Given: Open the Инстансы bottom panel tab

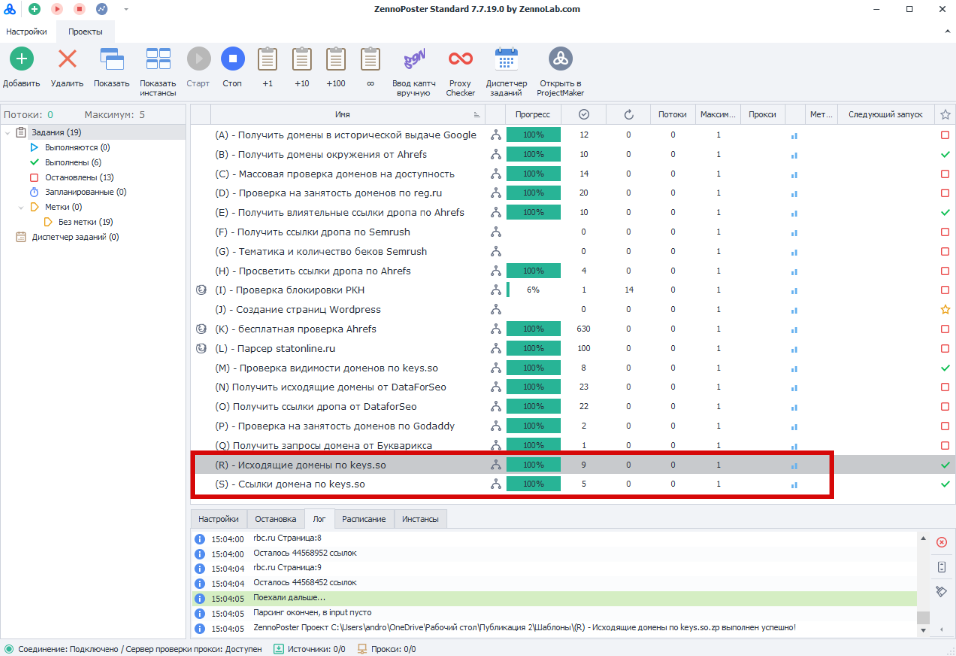Looking at the screenshot, I should tap(420, 519).
